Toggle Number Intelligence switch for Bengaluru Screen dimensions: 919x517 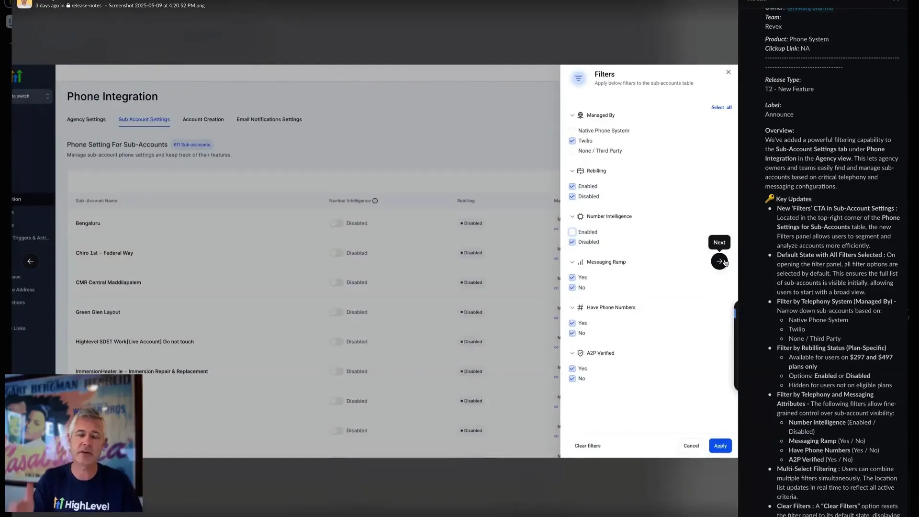tap(336, 224)
